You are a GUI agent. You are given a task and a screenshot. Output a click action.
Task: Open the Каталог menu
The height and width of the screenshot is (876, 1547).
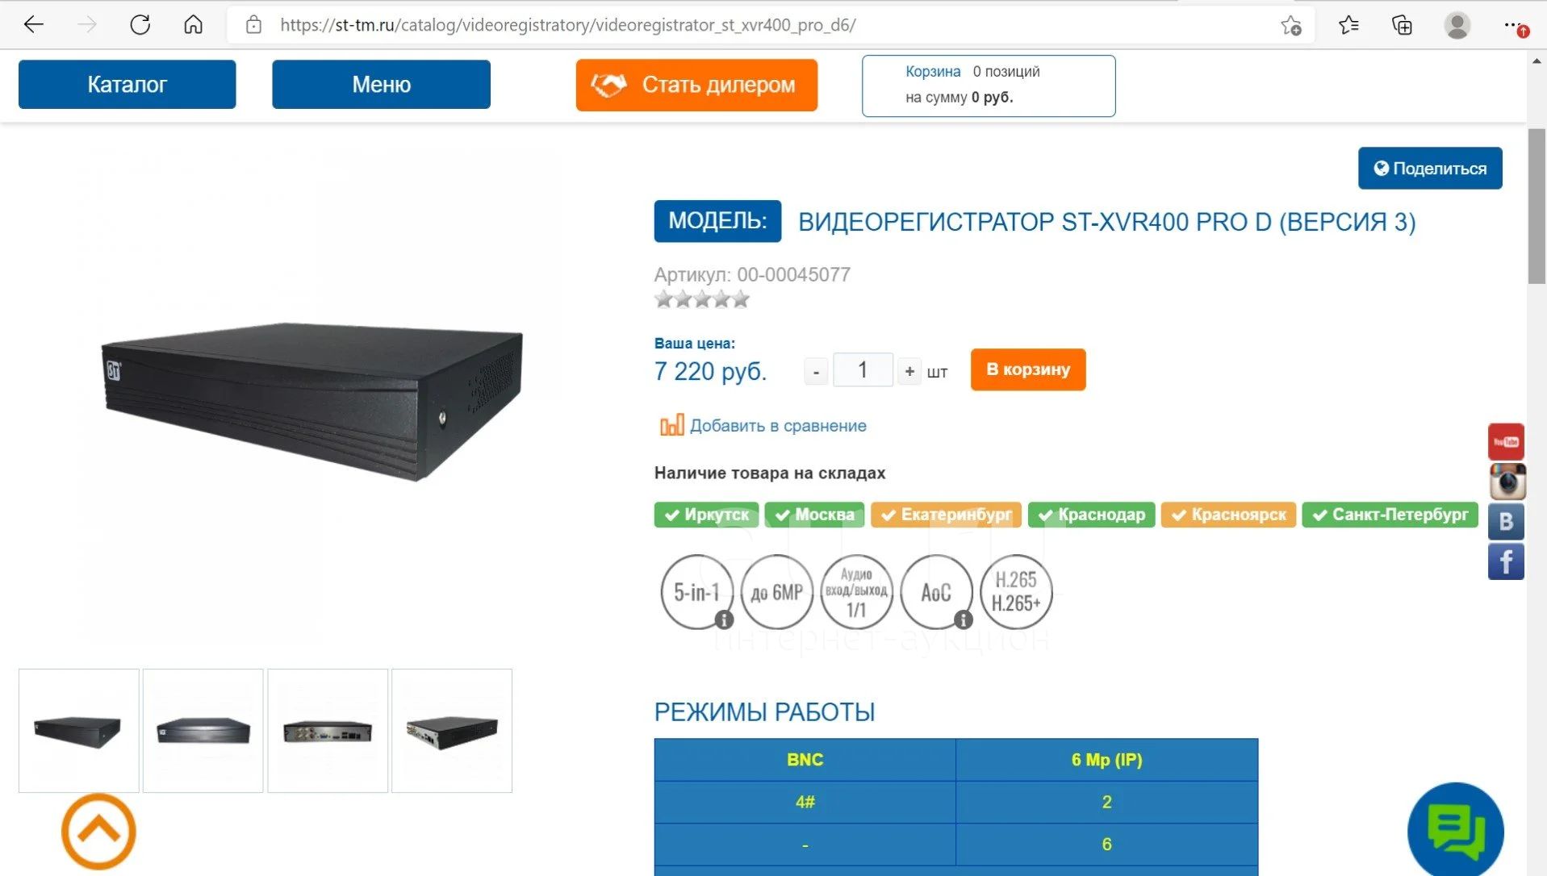[x=128, y=84]
